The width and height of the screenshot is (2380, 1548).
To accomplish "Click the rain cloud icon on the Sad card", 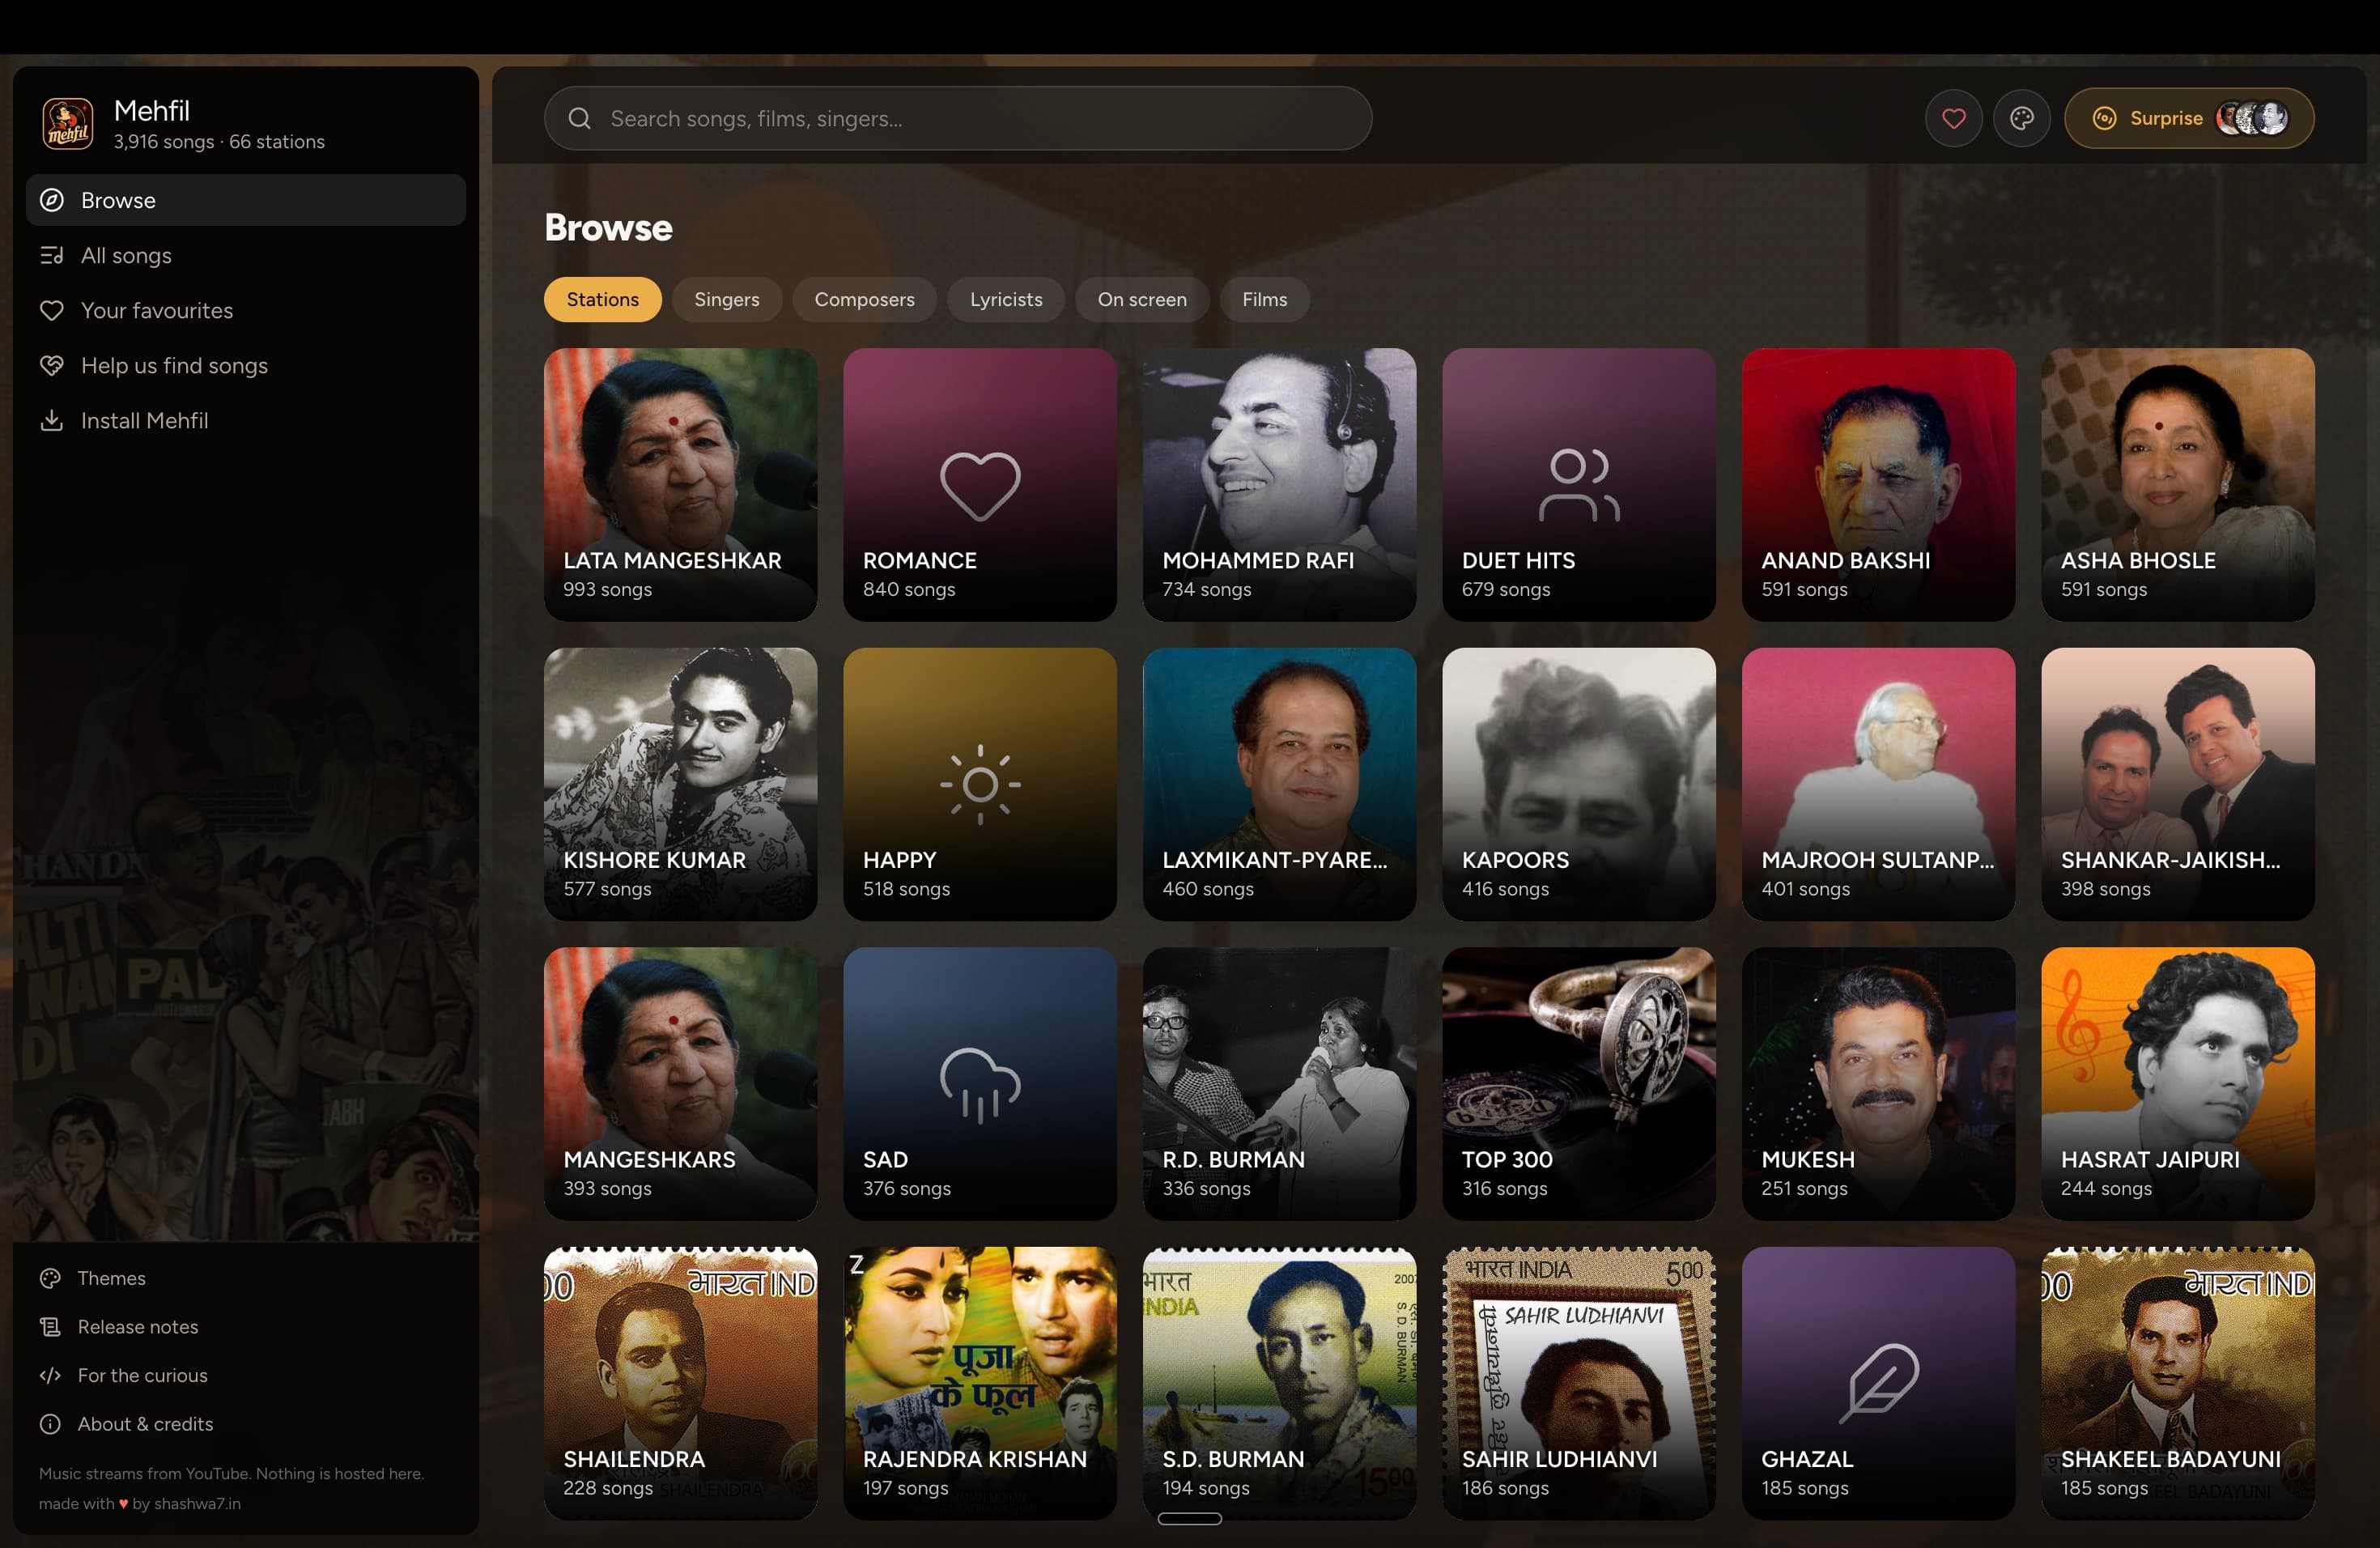I will pyautogui.click(x=980, y=1084).
